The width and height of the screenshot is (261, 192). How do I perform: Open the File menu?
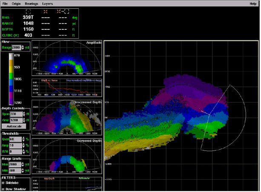pos(5,4)
